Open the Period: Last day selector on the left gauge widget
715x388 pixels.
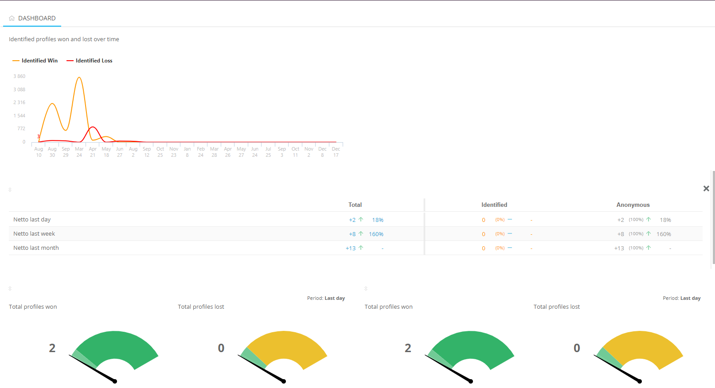[326, 299]
